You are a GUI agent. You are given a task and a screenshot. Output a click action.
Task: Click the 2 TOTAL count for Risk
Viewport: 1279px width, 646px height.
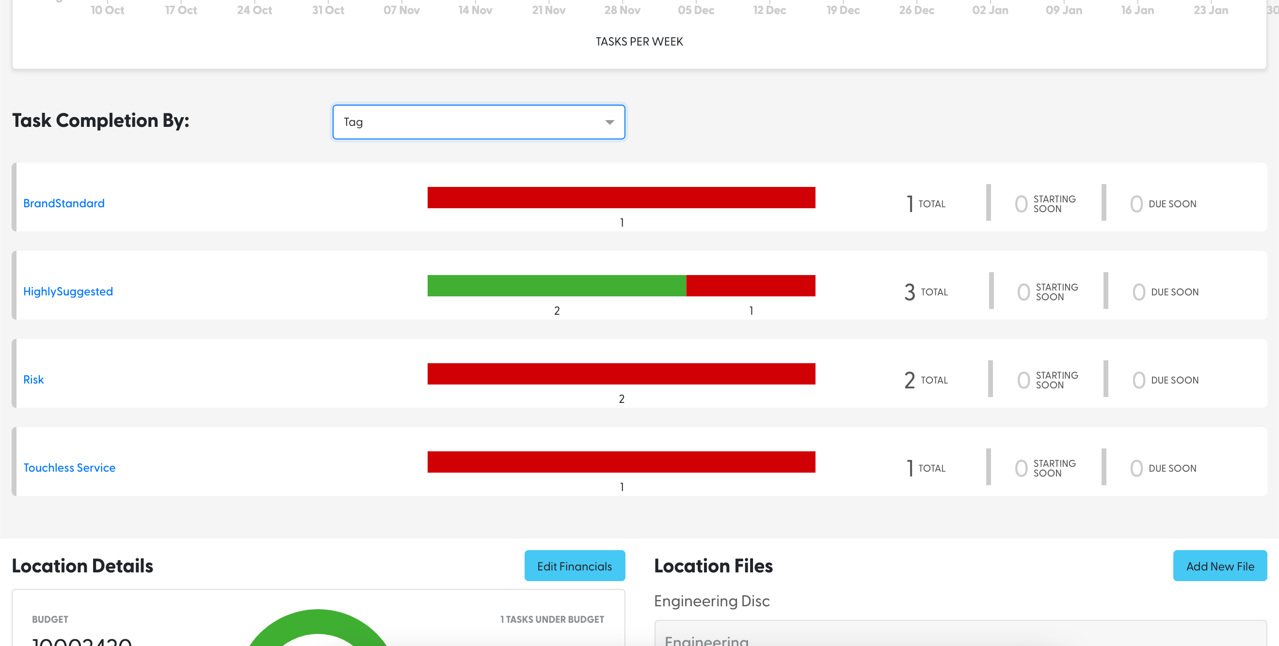(x=926, y=380)
